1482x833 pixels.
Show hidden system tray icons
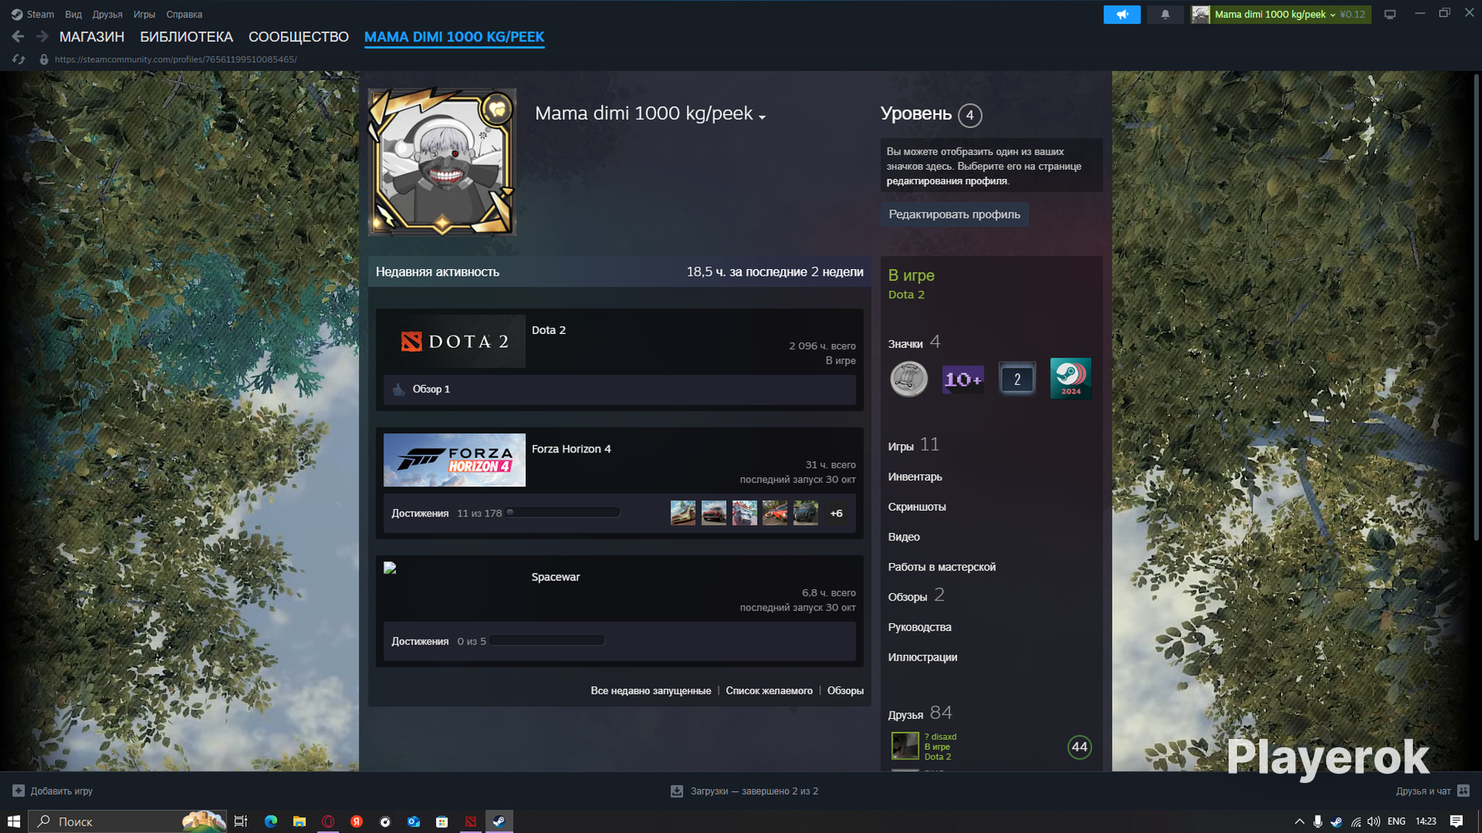click(x=1299, y=821)
